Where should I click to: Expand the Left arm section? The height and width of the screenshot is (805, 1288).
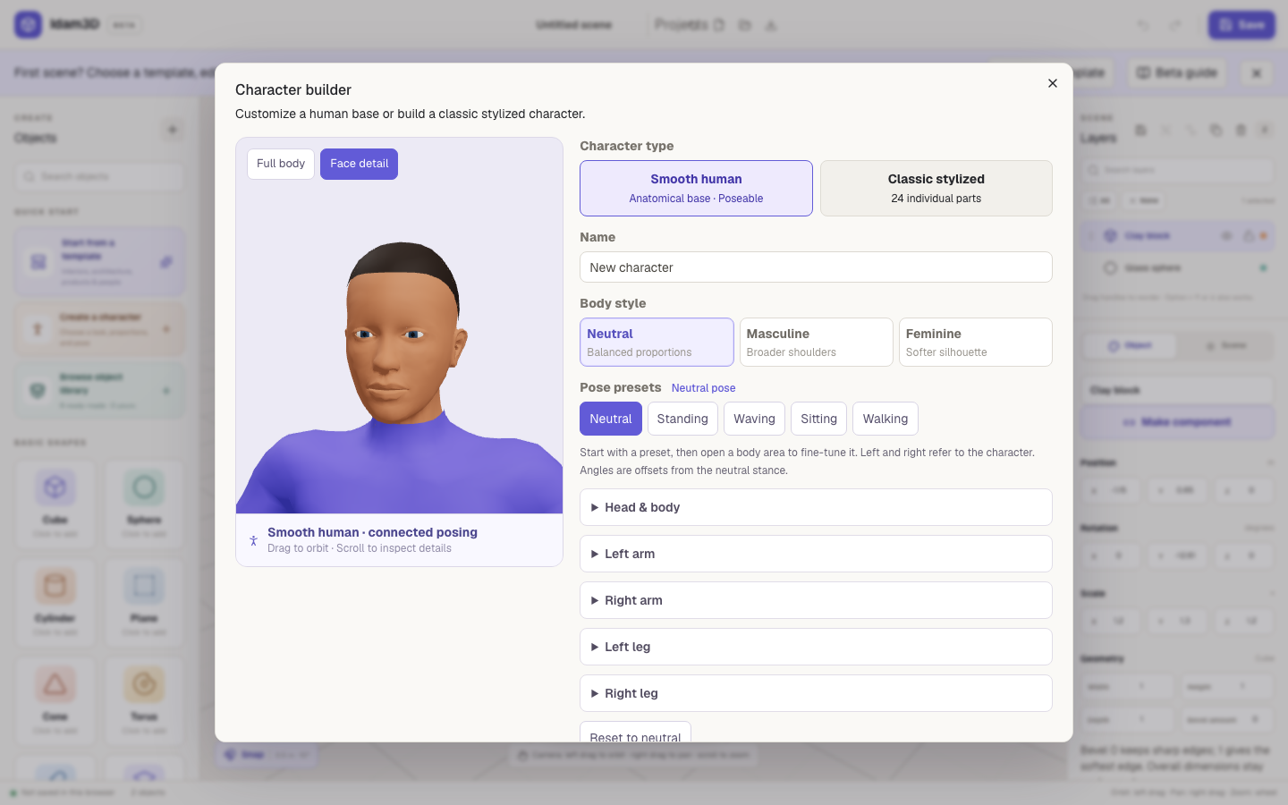click(x=816, y=554)
